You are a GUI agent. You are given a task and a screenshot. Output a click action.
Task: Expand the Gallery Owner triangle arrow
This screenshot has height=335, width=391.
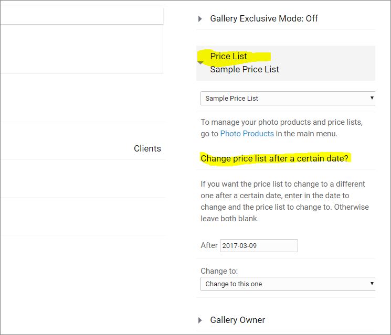(200, 320)
